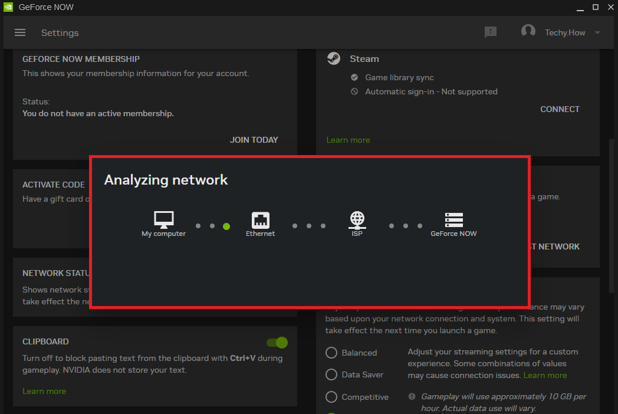Click the Techy.How account name

click(x=565, y=32)
